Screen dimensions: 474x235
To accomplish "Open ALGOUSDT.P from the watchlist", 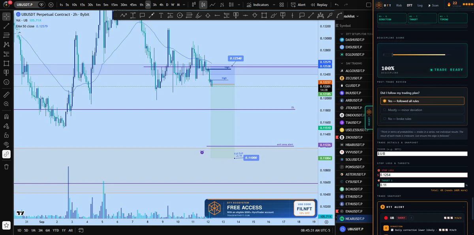I will coord(355,71).
